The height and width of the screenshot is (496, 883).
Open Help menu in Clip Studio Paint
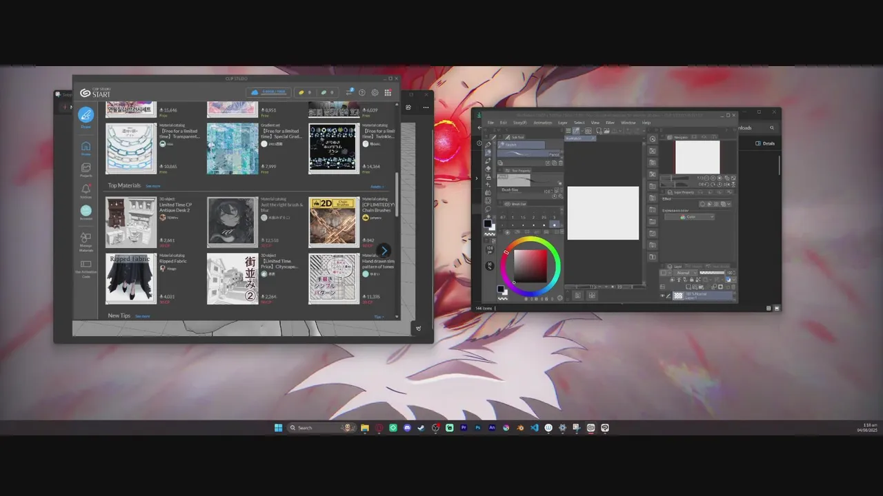coord(646,123)
